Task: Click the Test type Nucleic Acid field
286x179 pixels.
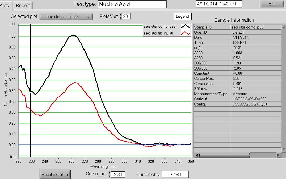Action: [132, 4]
